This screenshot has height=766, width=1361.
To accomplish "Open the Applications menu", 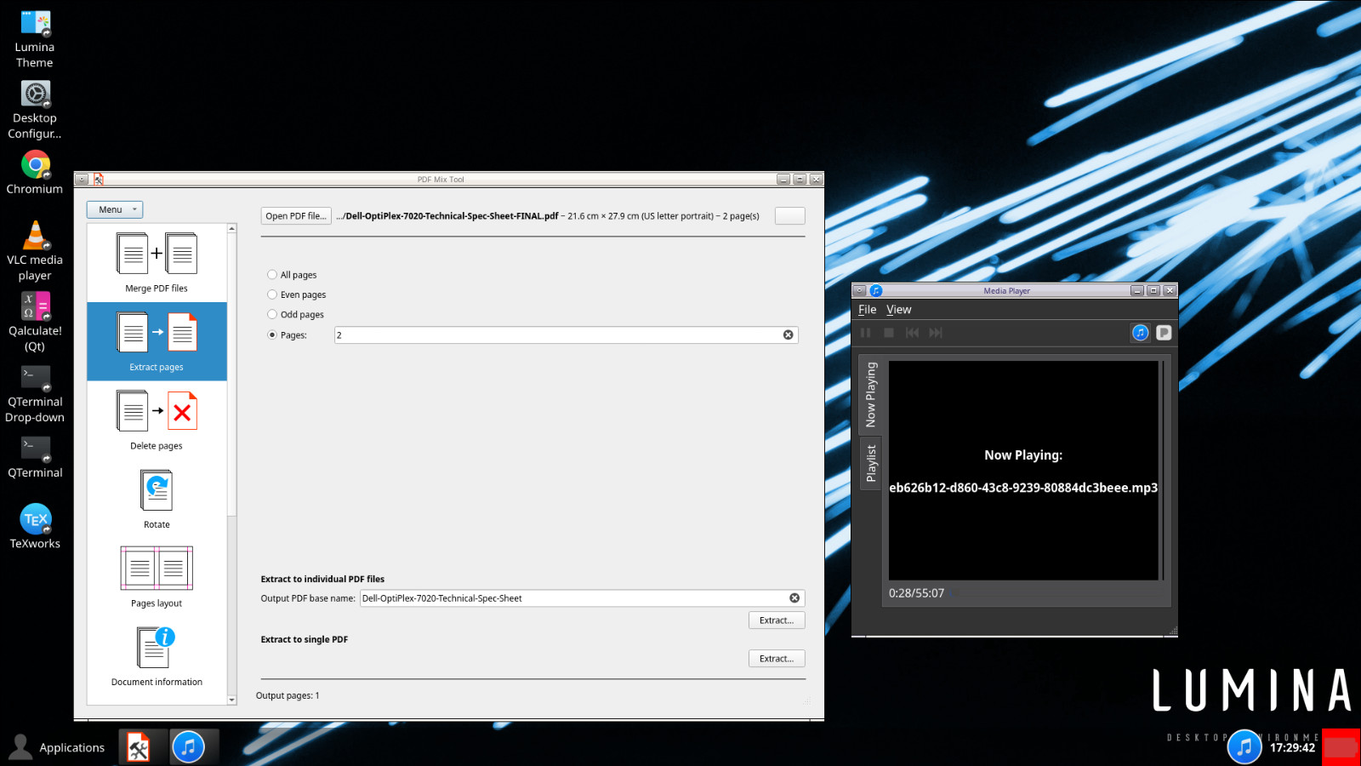I will coord(57,747).
